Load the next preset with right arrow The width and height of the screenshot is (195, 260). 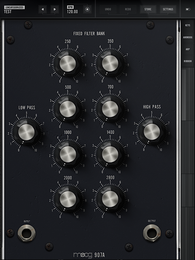(54, 9)
